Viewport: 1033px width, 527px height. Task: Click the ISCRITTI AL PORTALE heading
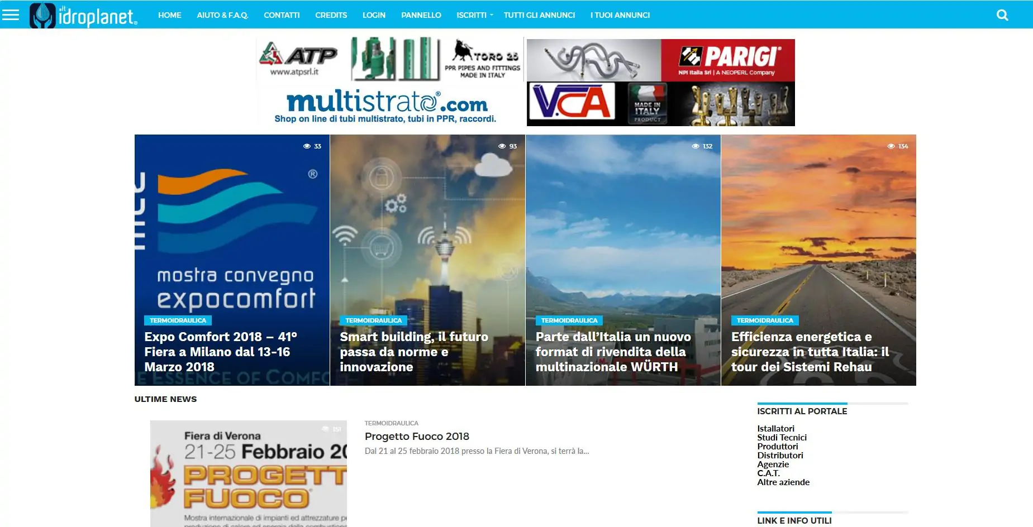[x=802, y=411]
